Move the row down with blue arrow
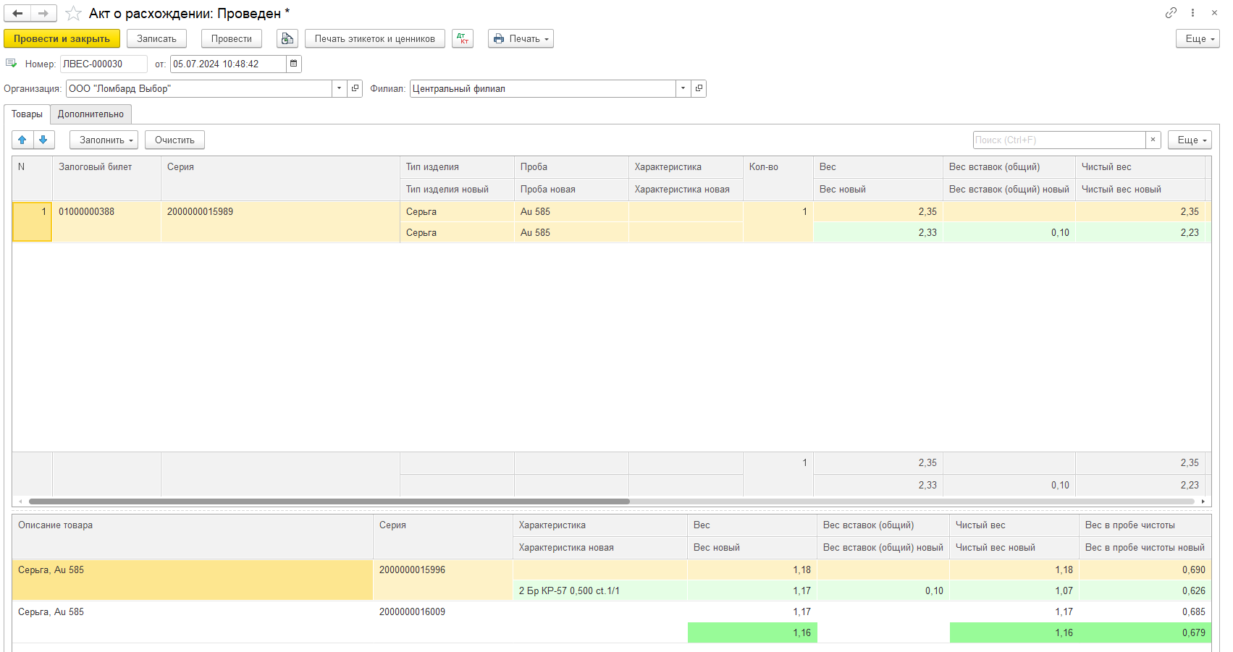Viewport: 1233px width, 652px height. pos(43,140)
